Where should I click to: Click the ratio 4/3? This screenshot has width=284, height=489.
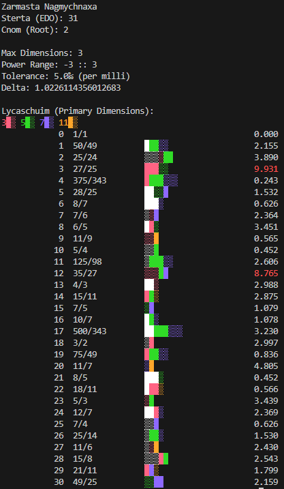coord(80,285)
